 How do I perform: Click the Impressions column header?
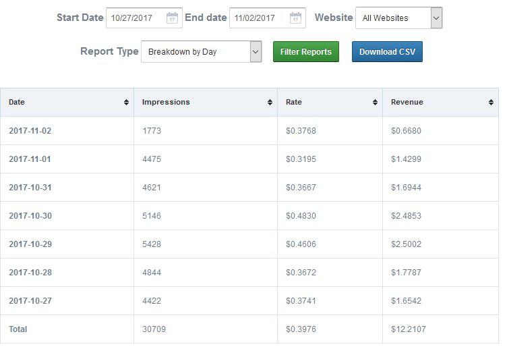(166, 103)
